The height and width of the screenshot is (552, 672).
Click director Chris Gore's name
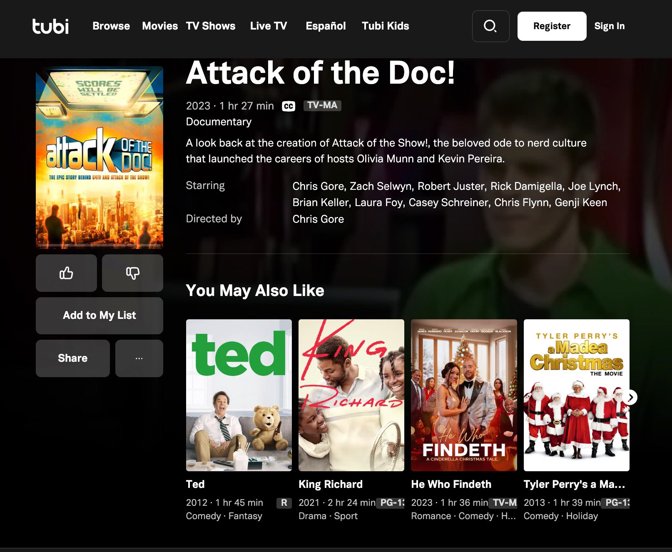coord(318,219)
